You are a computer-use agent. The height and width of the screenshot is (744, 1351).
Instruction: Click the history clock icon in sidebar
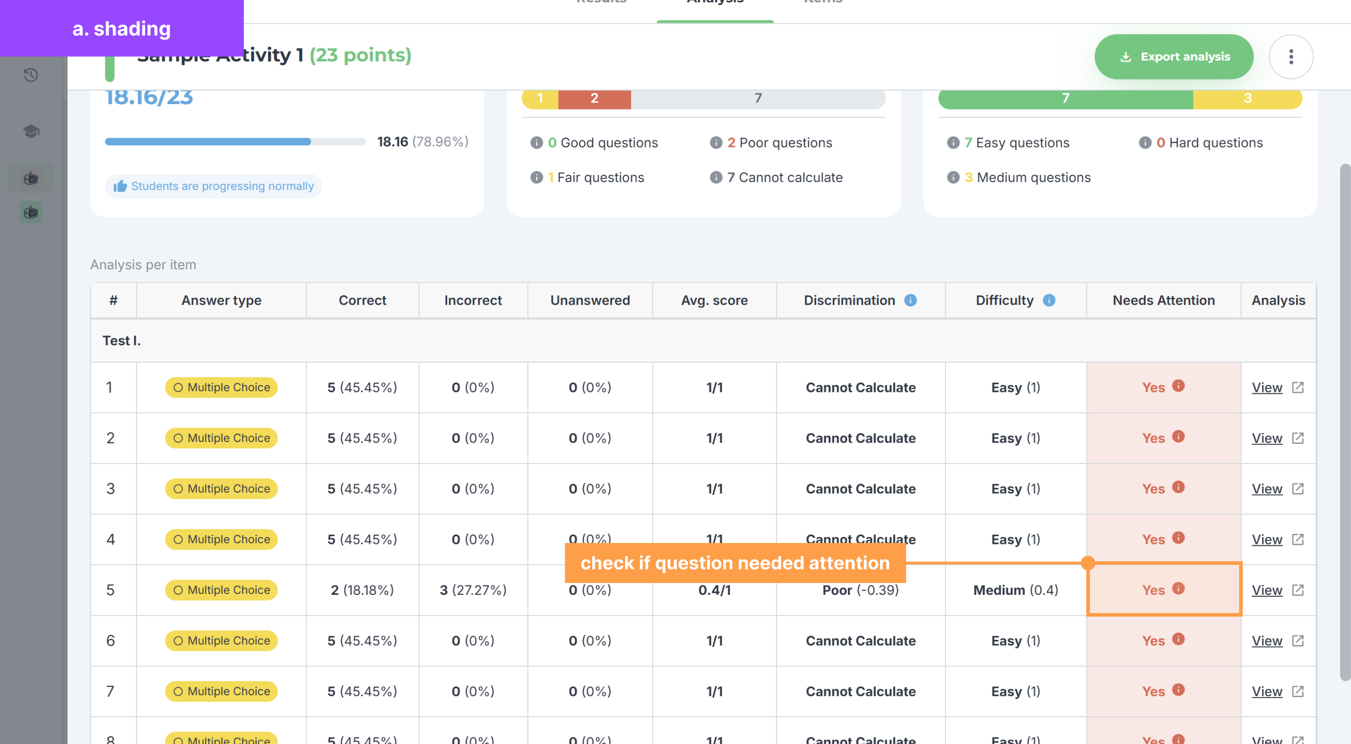click(31, 75)
